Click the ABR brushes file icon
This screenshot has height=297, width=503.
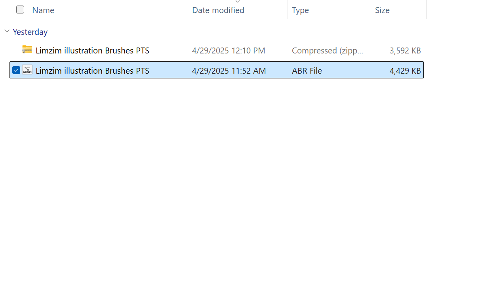27,70
